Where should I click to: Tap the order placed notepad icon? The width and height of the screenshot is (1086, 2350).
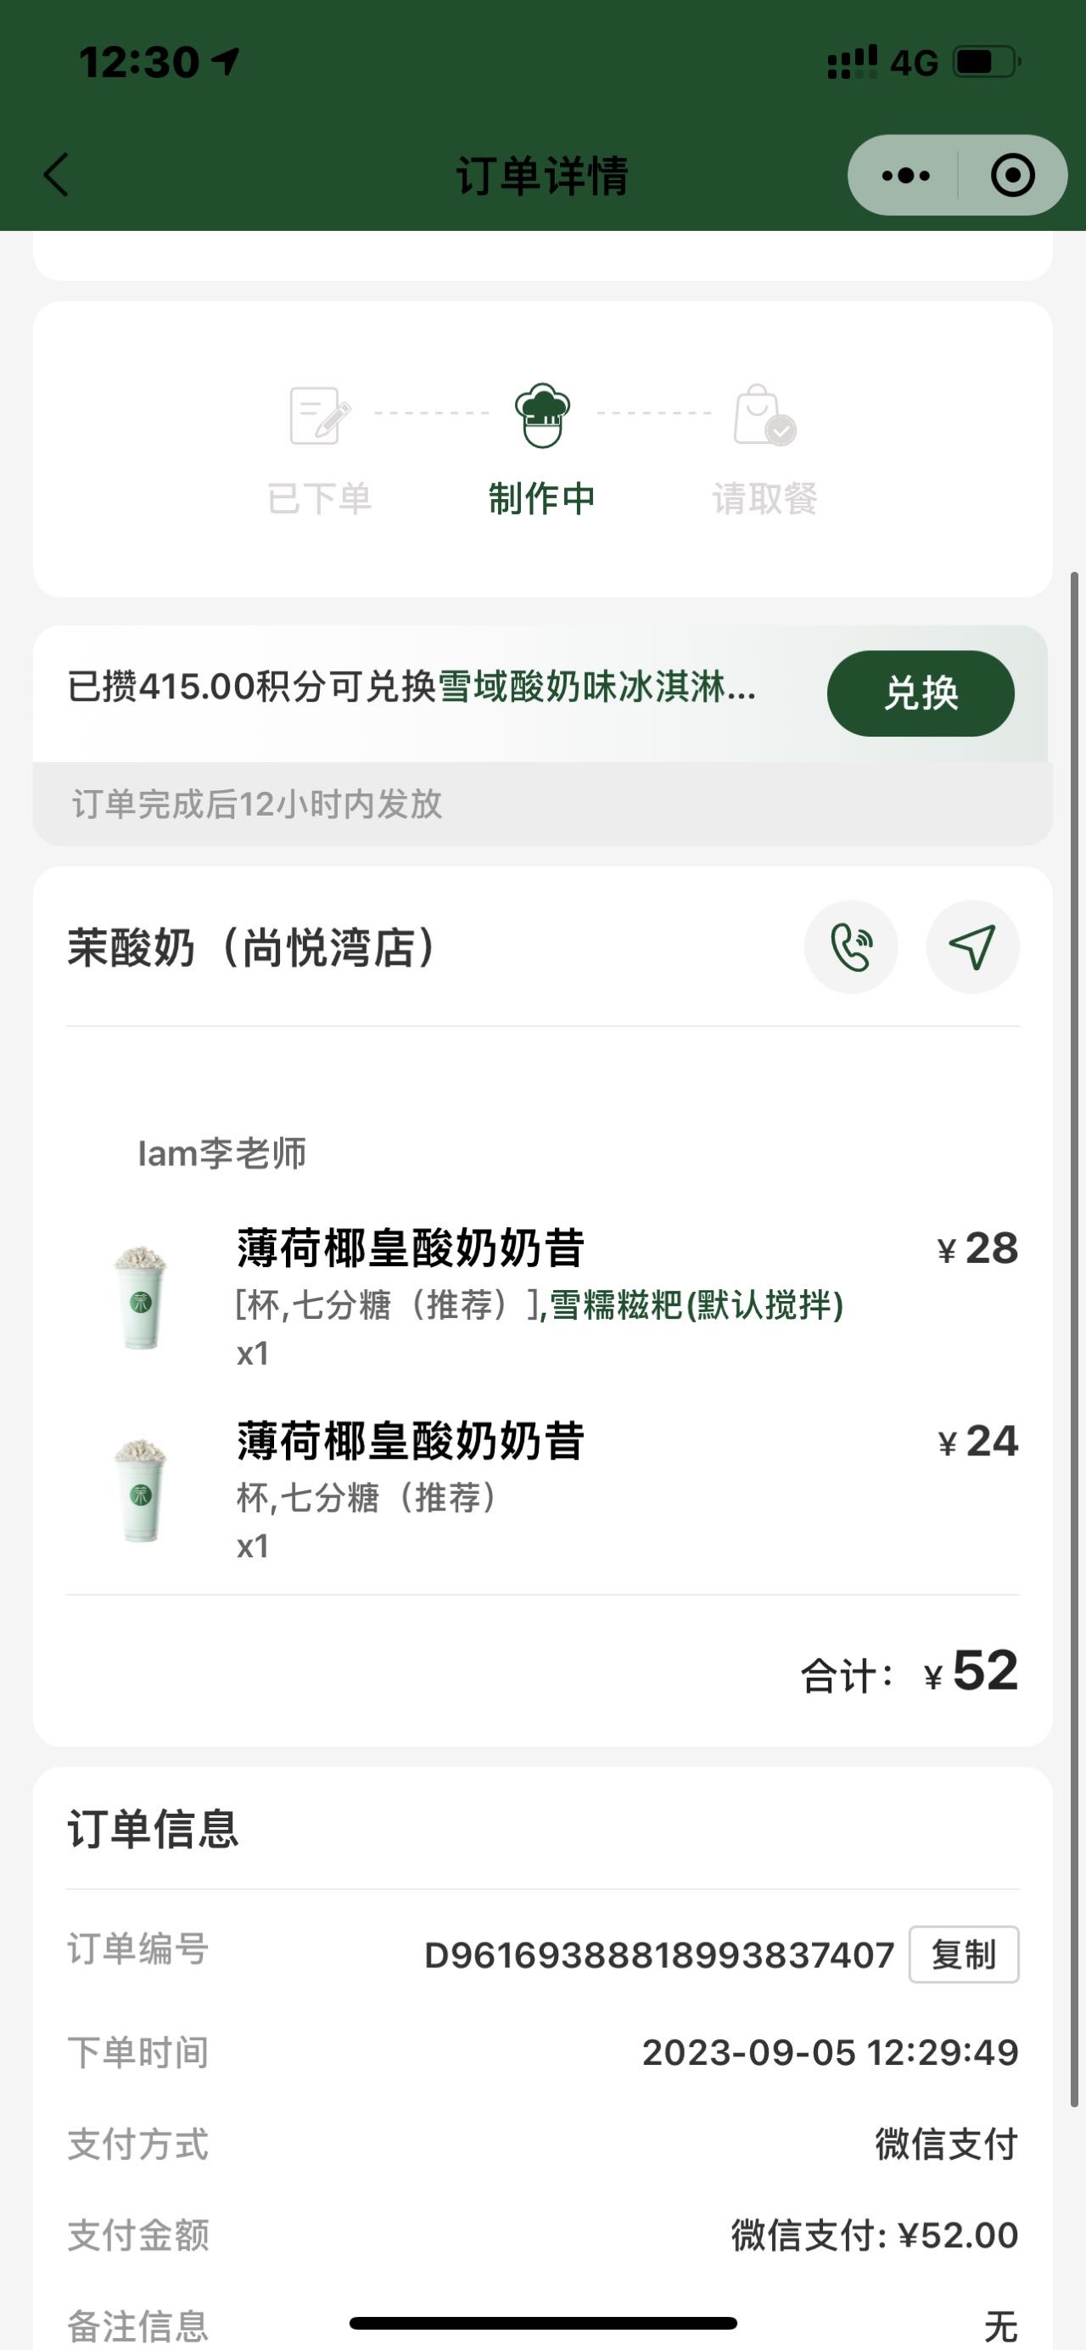pyautogui.click(x=320, y=415)
